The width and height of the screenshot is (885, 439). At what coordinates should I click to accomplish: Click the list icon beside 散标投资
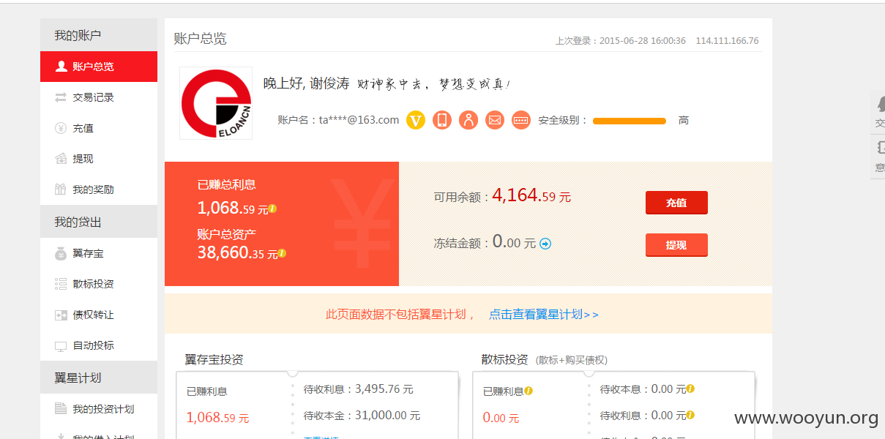[x=61, y=284]
